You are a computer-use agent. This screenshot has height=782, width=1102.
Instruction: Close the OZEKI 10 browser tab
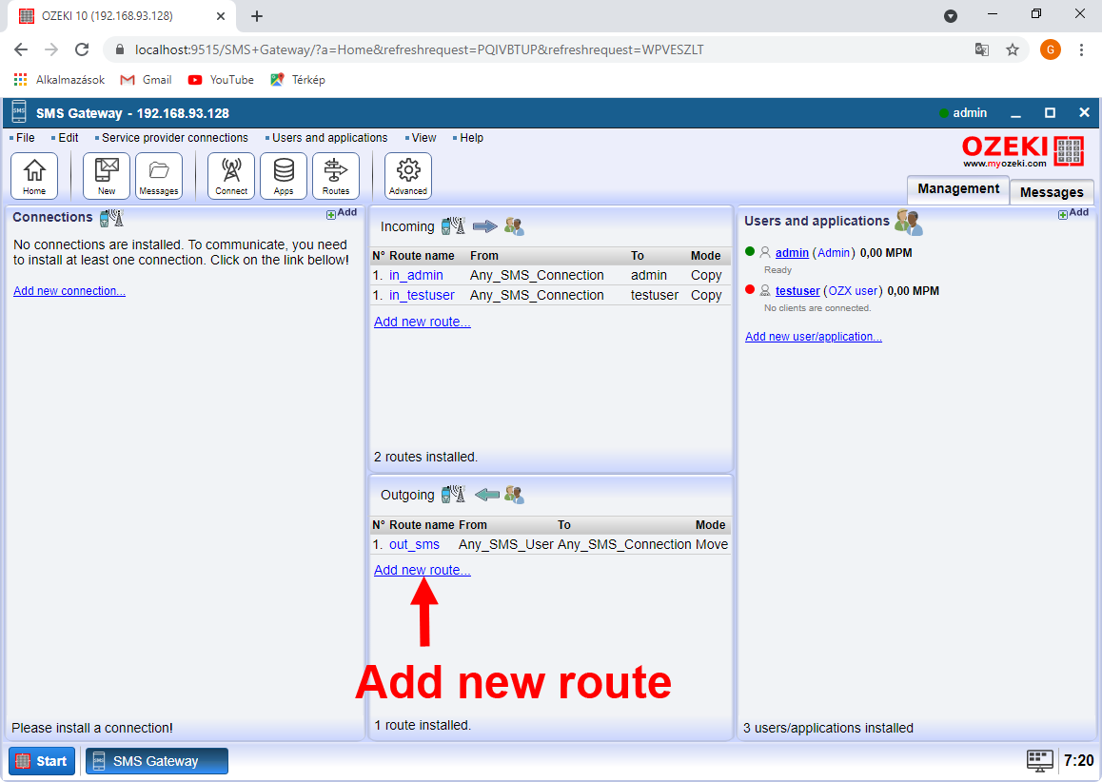[x=221, y=16]
